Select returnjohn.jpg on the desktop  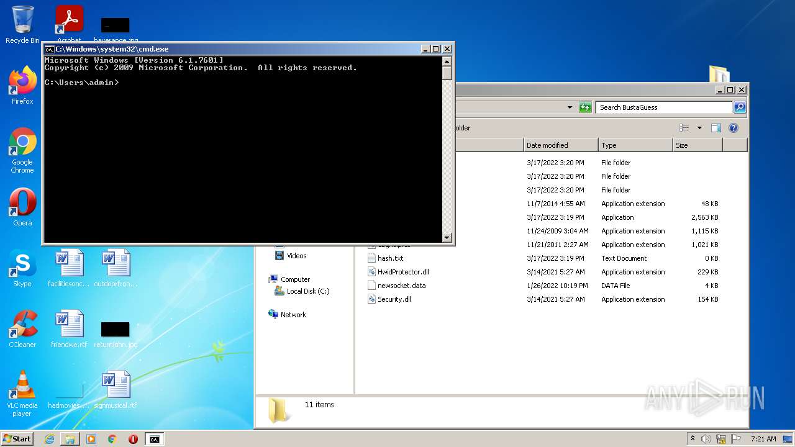point(116,334)
